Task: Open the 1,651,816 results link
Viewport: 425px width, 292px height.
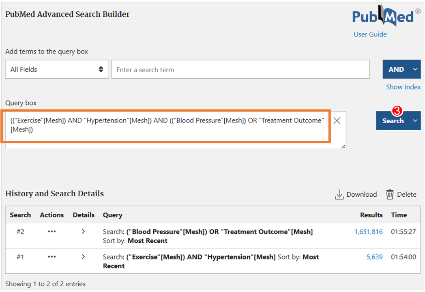Action: tap(369, 232)
